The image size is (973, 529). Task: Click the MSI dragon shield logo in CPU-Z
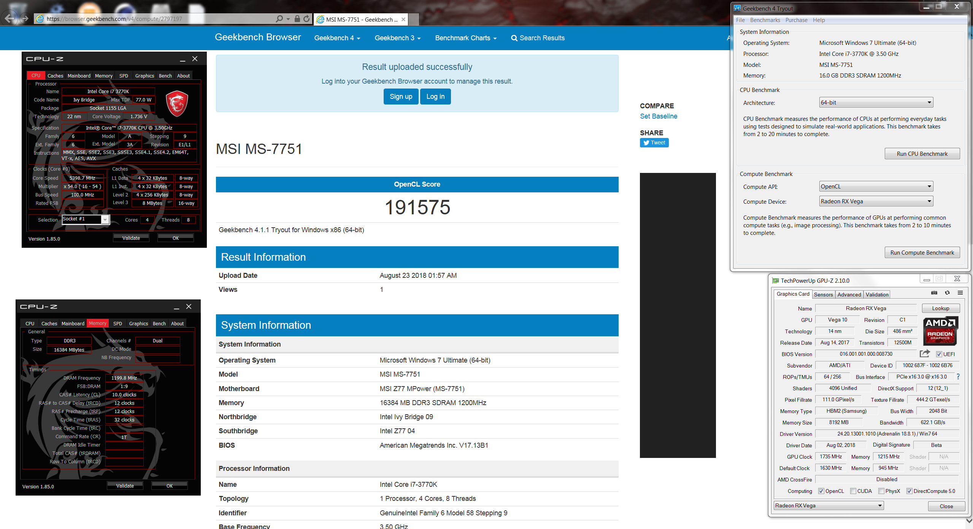(x=177, y=103)
